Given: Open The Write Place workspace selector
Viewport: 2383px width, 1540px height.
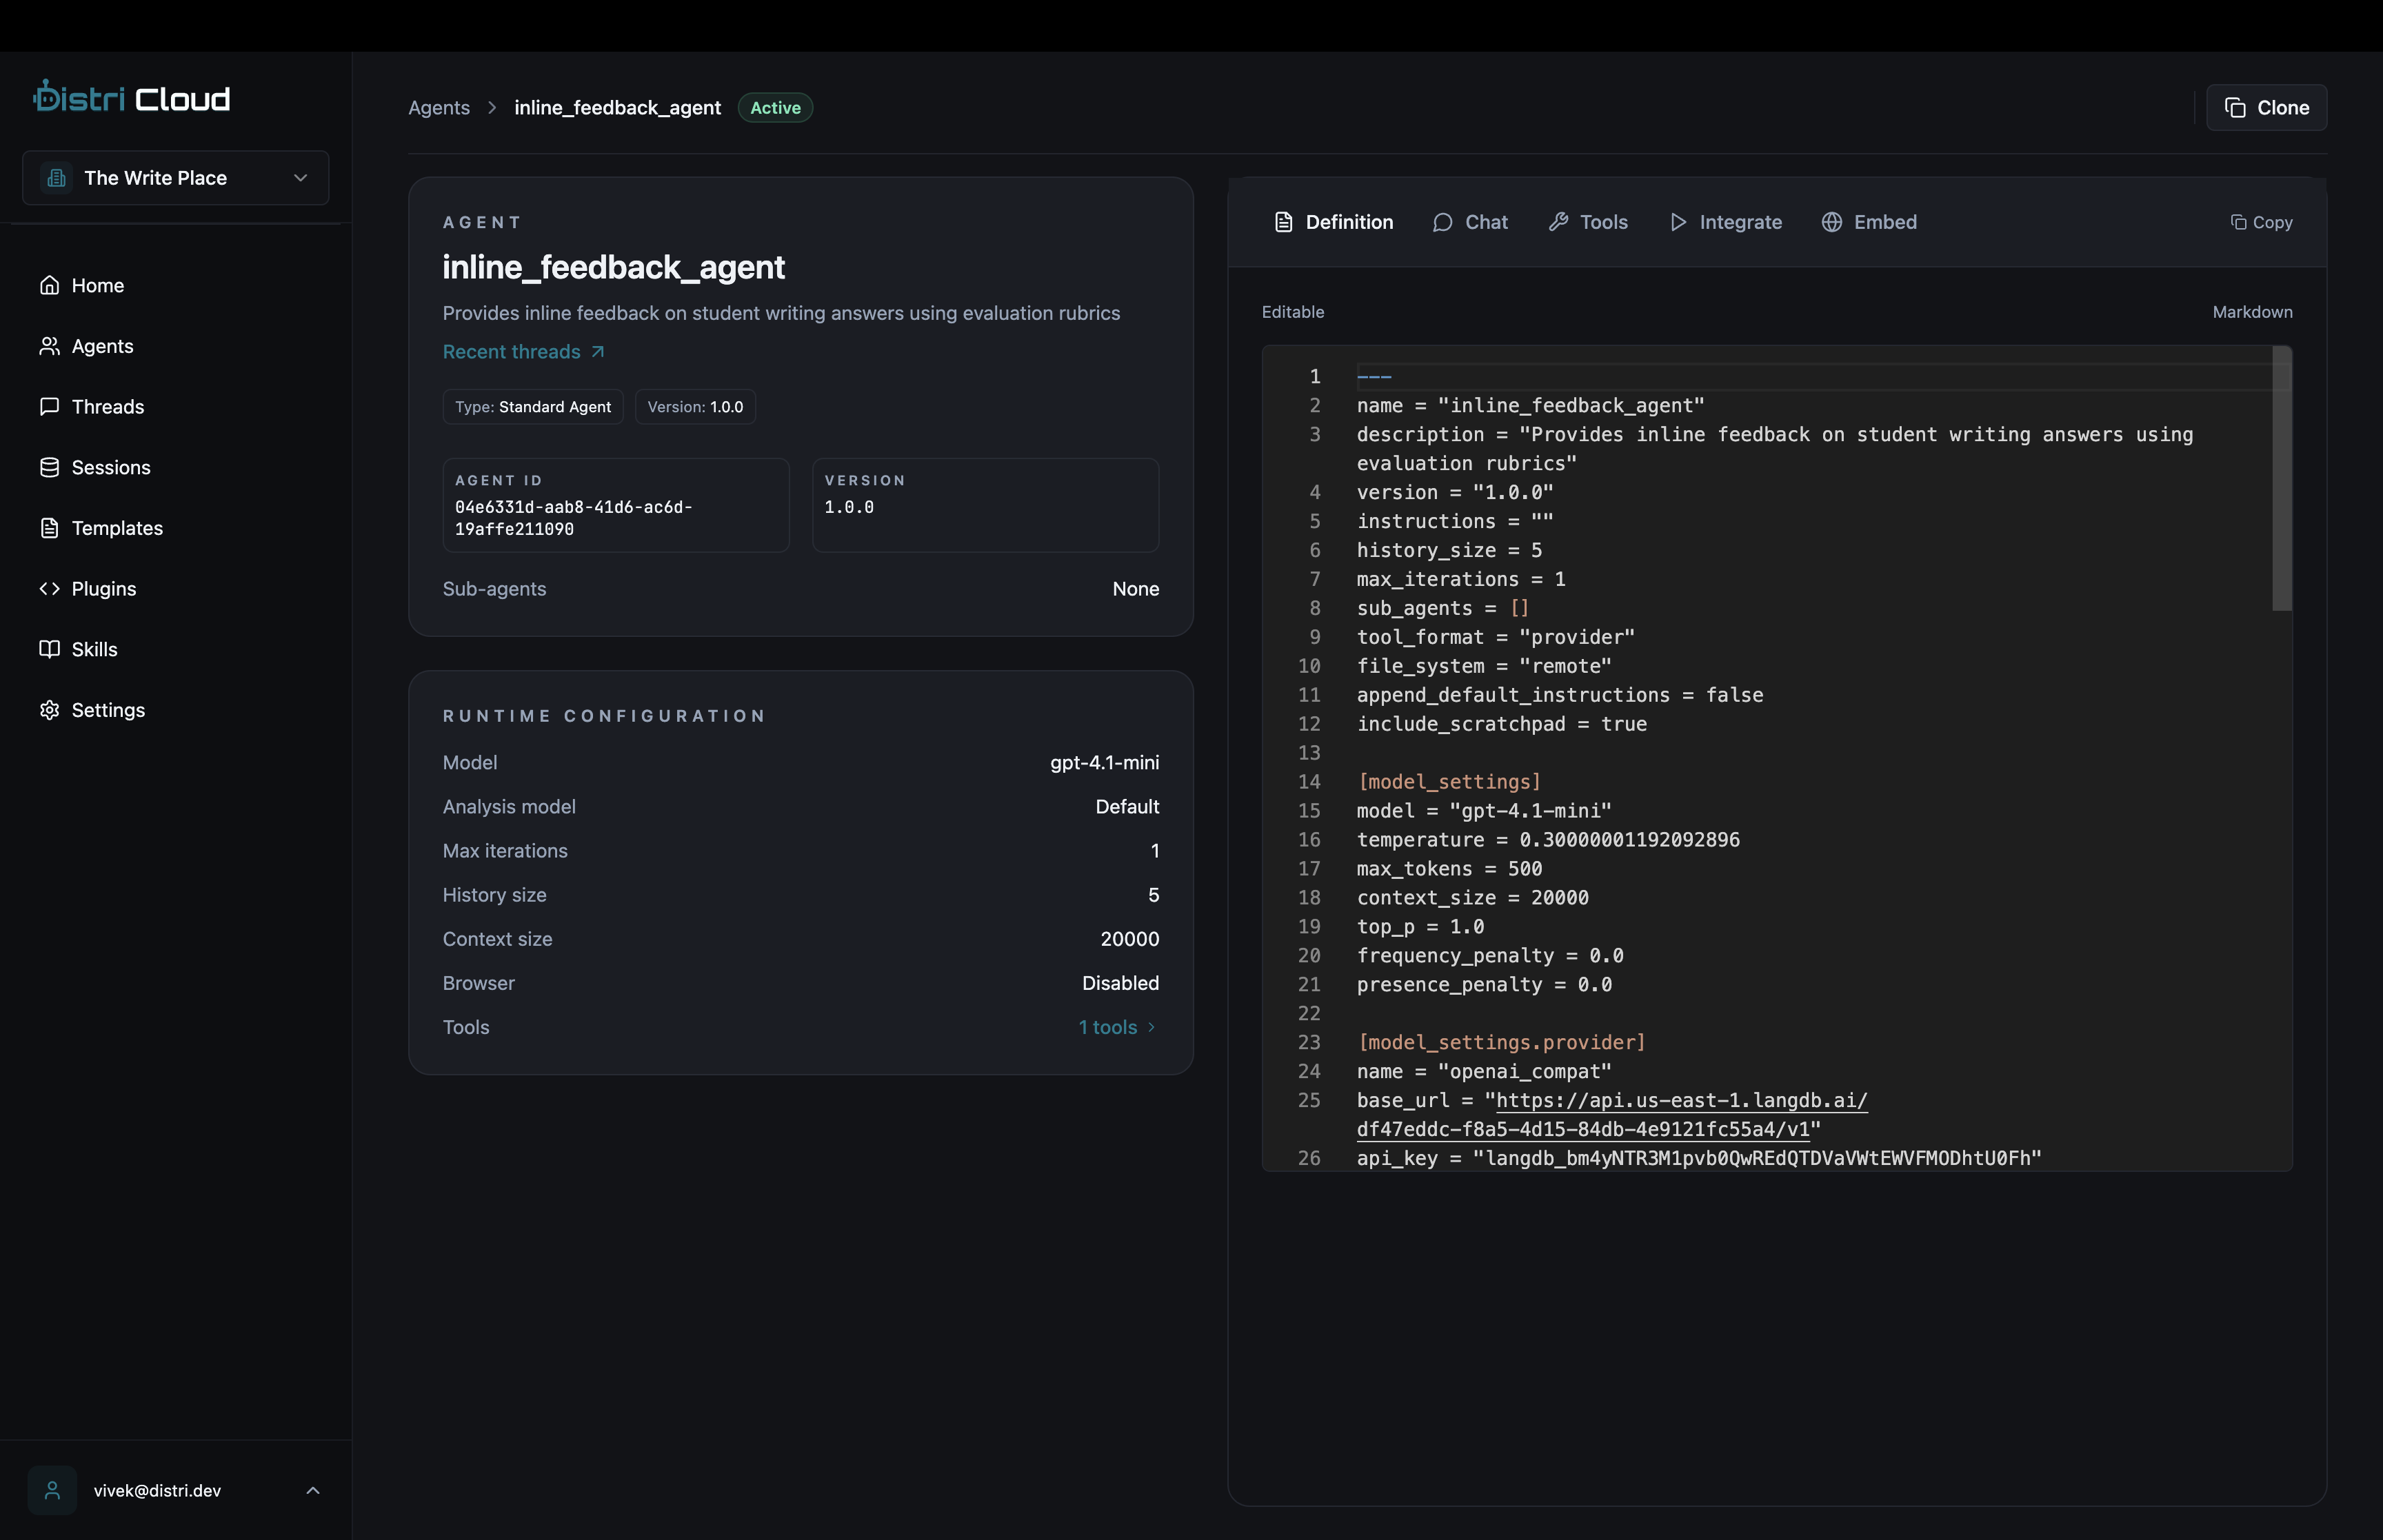Looking at the screenshot, I should coord(175,178).
